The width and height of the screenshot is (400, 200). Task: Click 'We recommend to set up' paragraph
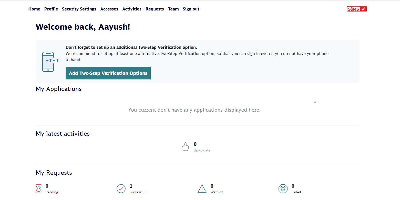coord(197,56)
